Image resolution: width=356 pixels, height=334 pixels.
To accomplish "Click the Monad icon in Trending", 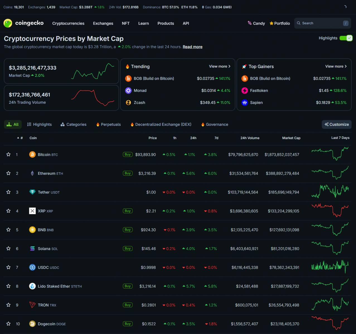I will (x=128, y=90).
